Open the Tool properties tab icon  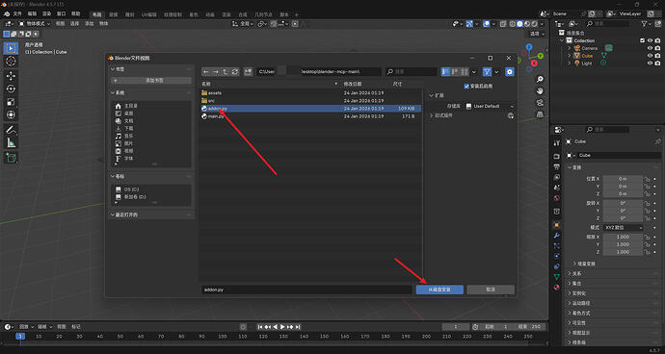tap(557, 143)
